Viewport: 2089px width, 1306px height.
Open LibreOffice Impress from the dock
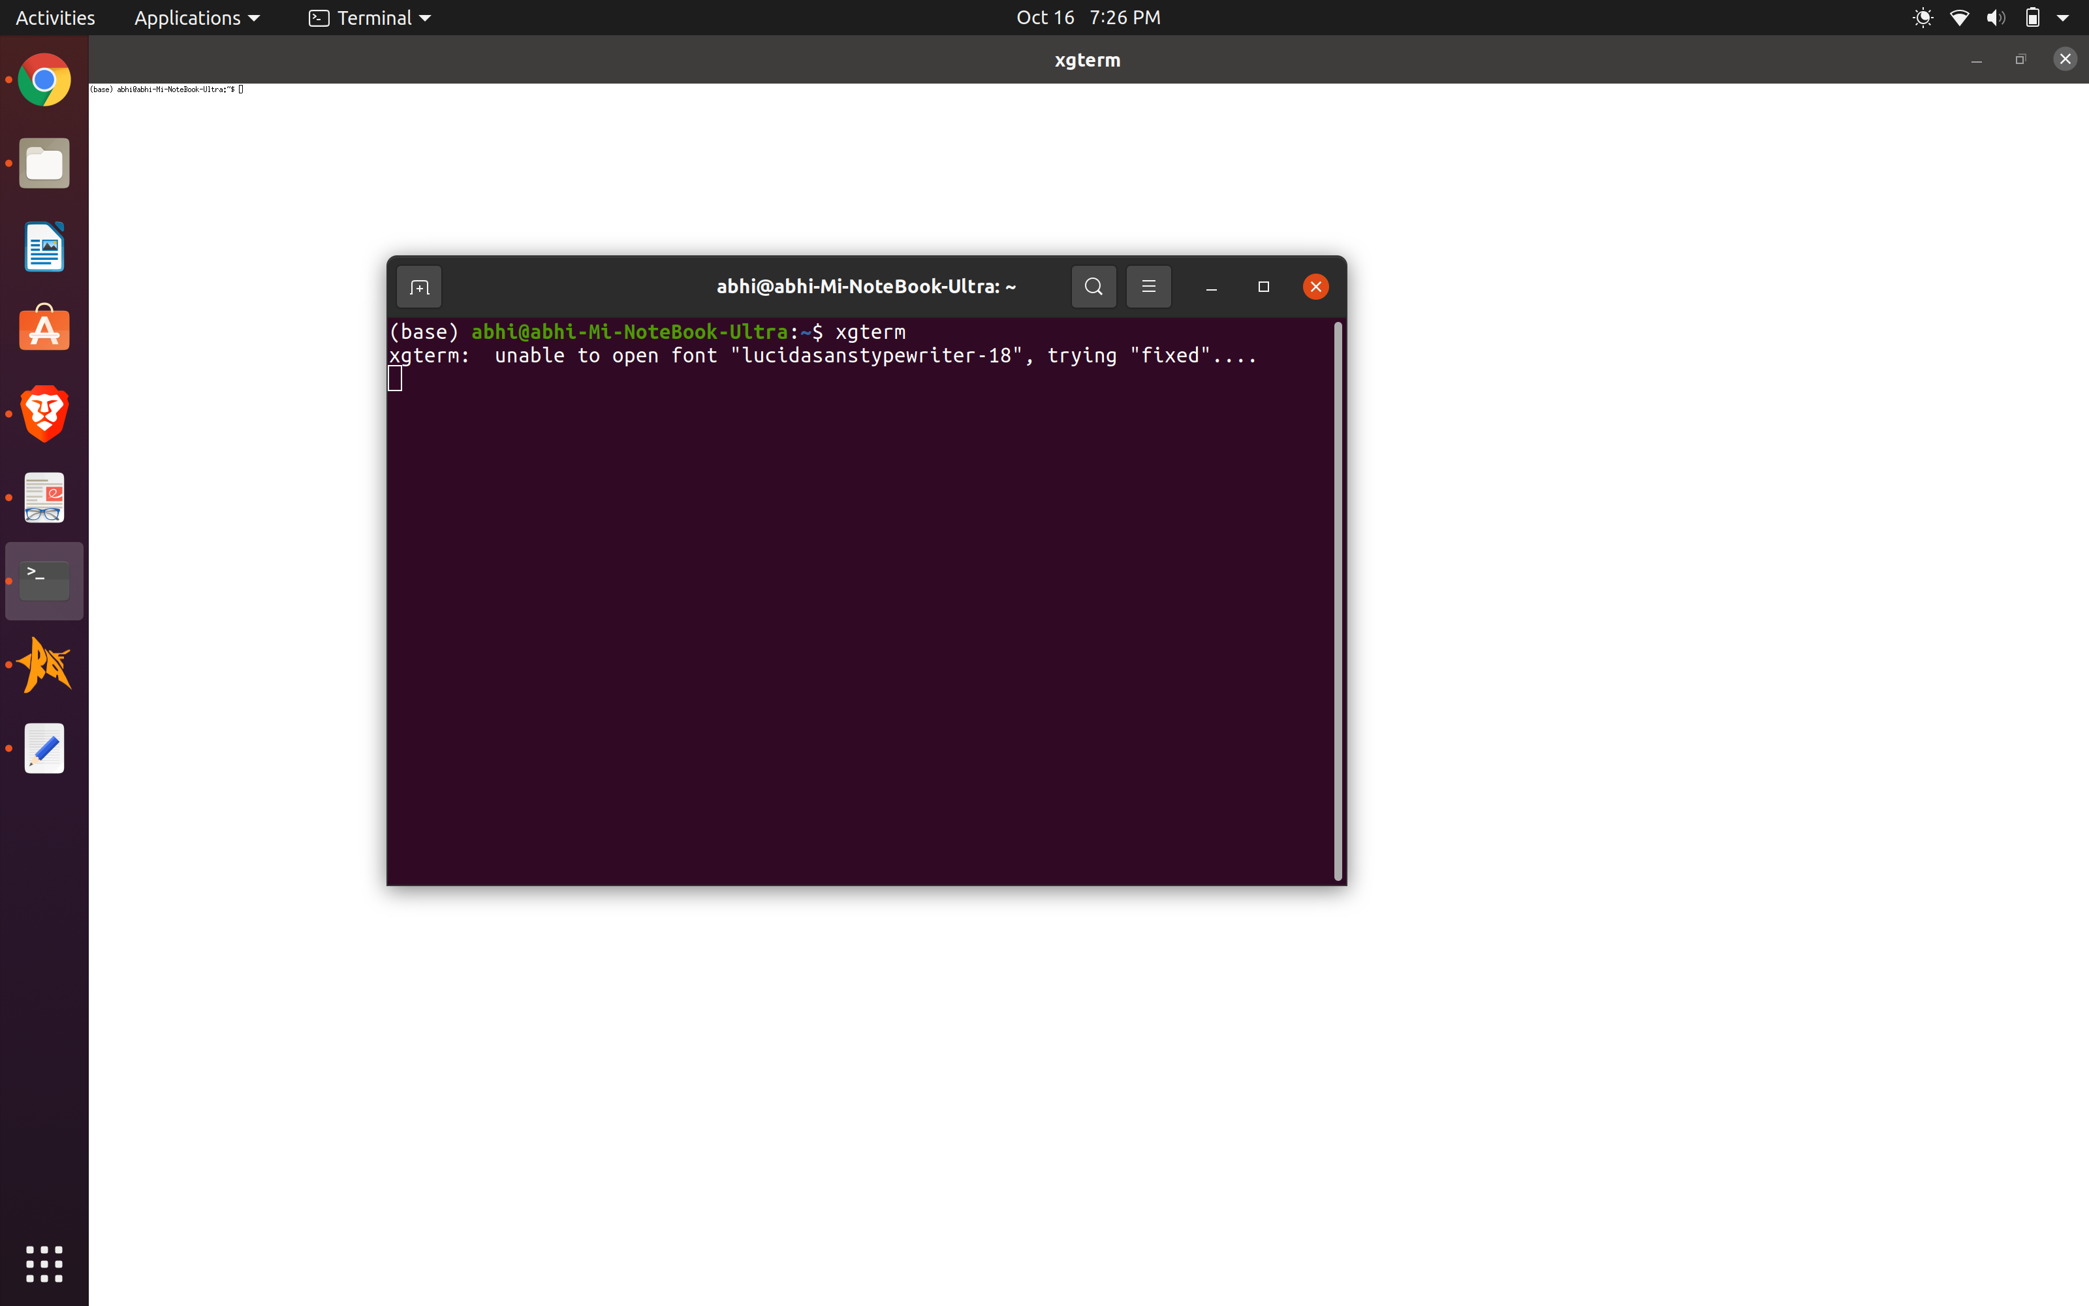[x=43, y=246]
